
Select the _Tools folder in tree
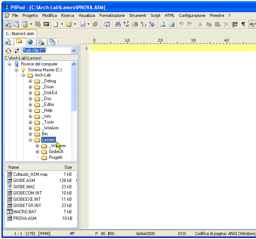click(48, 122)
